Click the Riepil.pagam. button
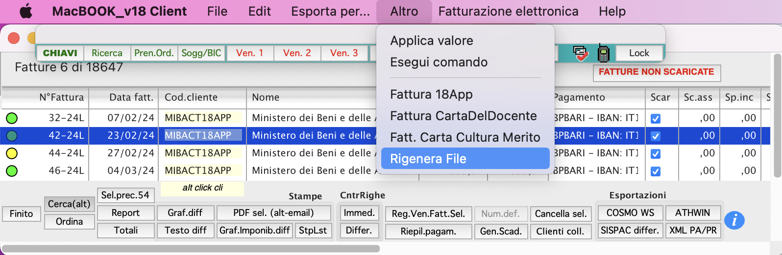The height and width of the screenshot is (255, 782). point(428,231)
